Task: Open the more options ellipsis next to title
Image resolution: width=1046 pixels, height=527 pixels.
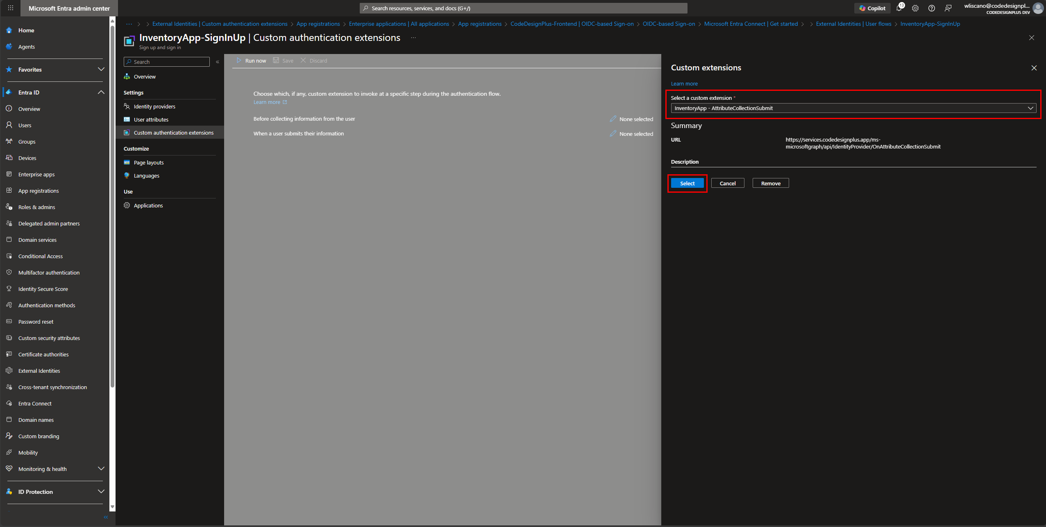Action: 413,38
